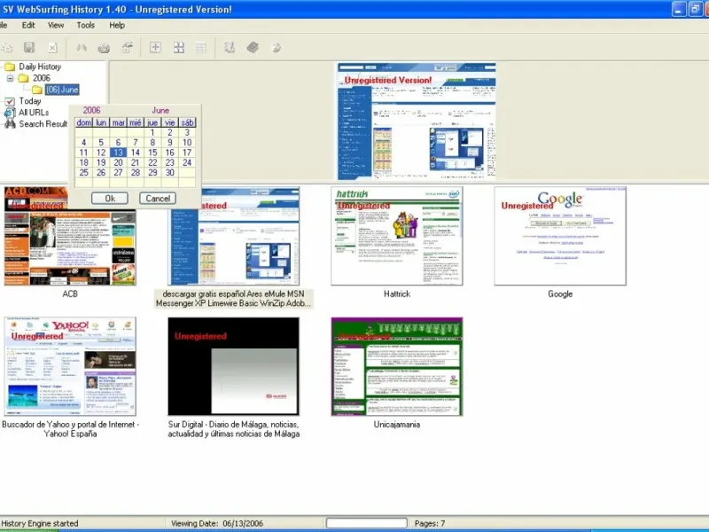Click the 'Pages: 7' status text
The height and width of the screenshot is (532, 709).
(430, 523)
